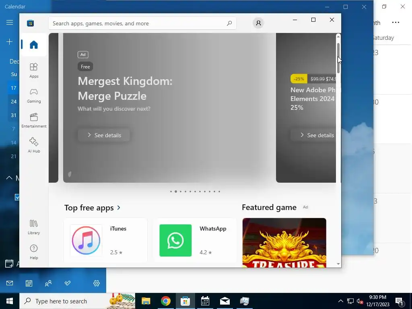The height and width of the screenshot is (309, 412).
Task: Select the Calendar icon in bottom bar
Action: click(x=29, y=283)
